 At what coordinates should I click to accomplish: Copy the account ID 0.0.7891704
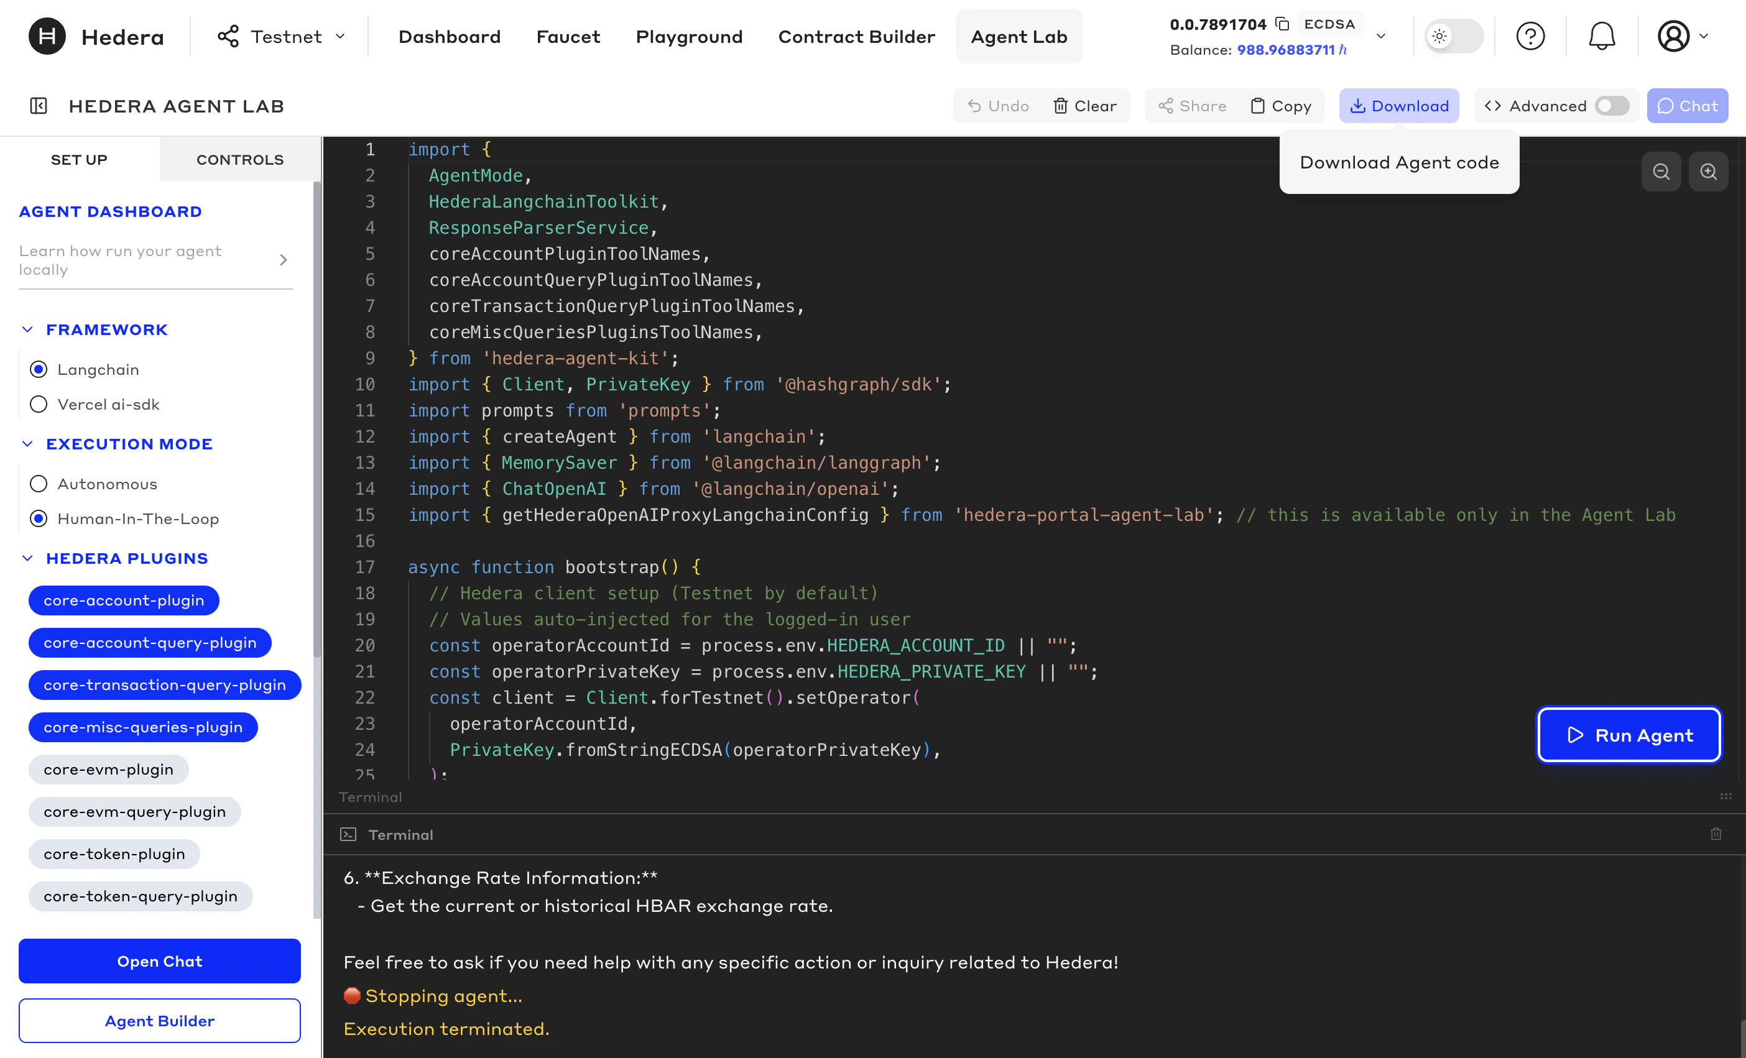1283,24
